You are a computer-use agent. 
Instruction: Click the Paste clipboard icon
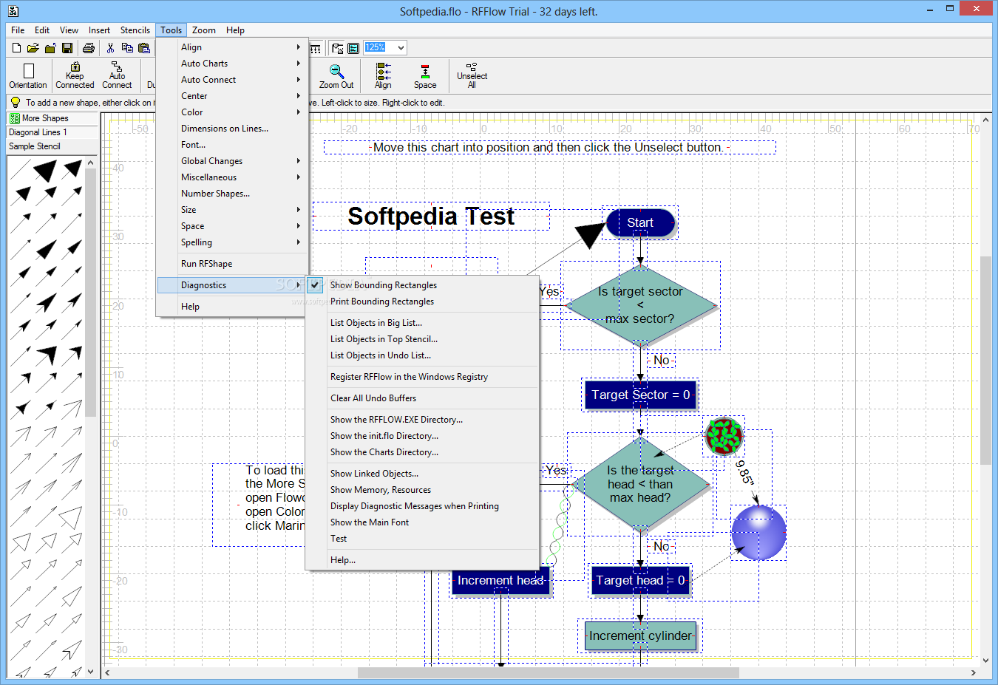[x=144, y=48]
